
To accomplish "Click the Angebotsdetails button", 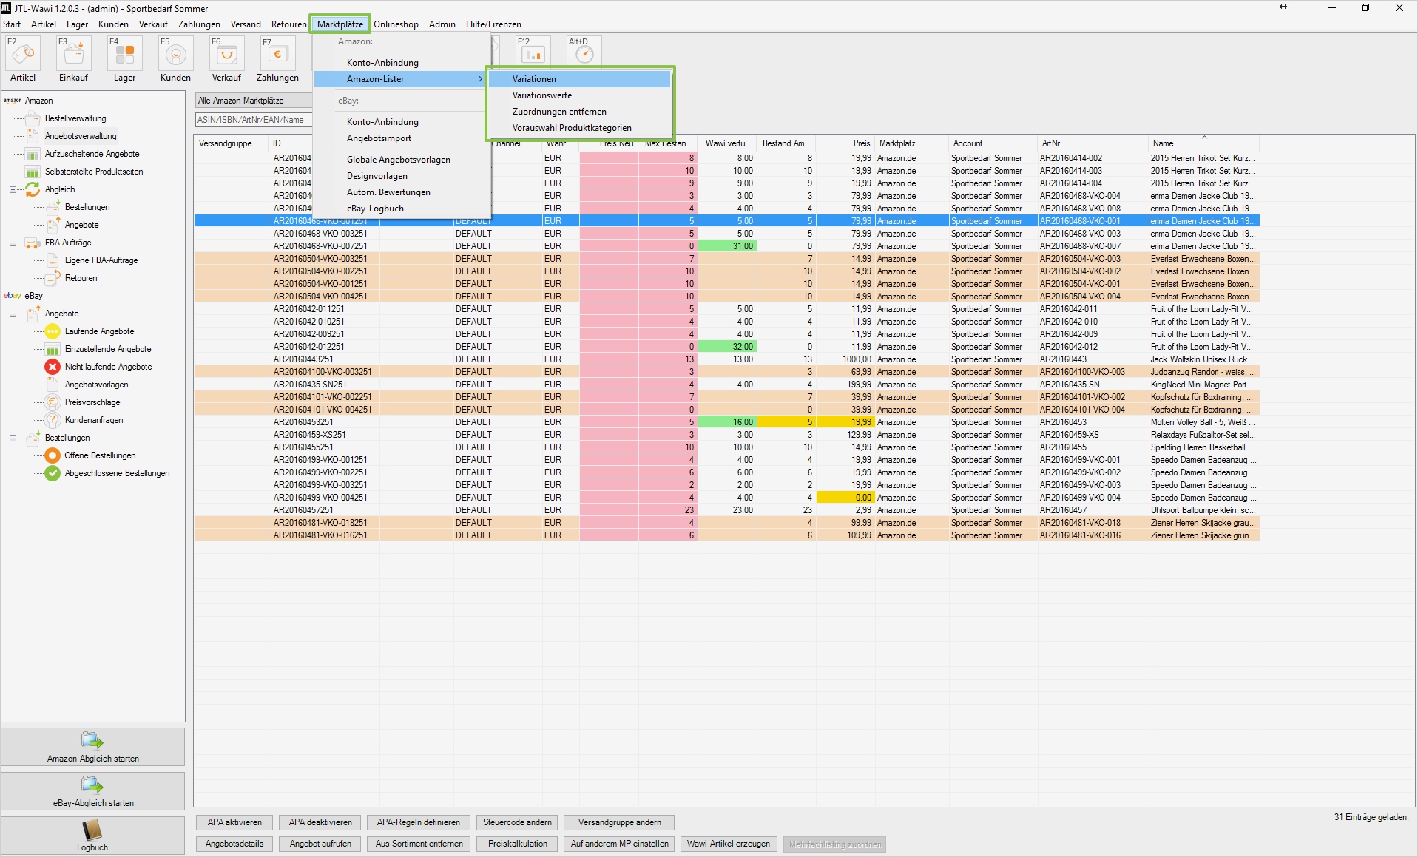I will (x=234, y=844).
